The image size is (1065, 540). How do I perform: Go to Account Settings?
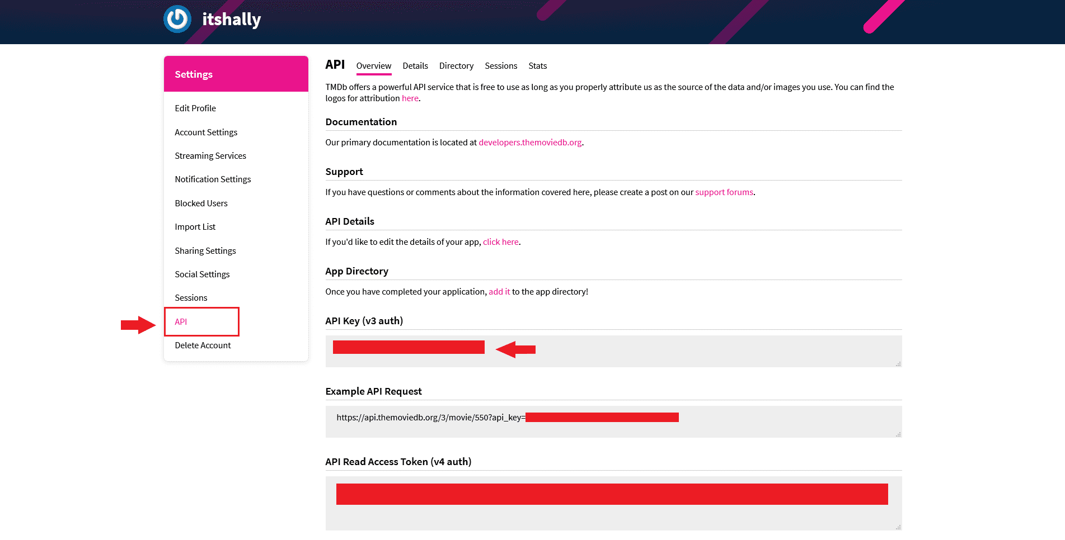click(x=205, y=132)
